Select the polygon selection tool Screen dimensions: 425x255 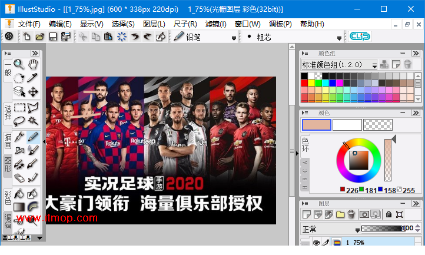[33, 108]
